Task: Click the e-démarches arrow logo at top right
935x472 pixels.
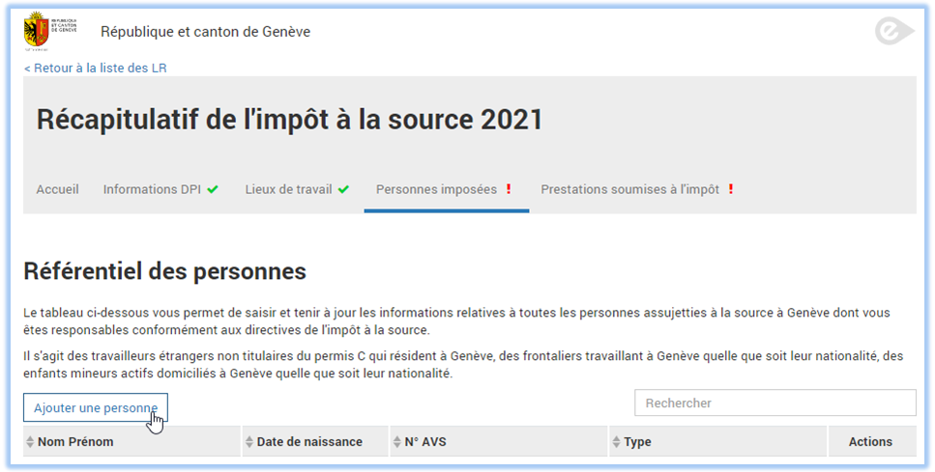Action: [x=894, y=31]
